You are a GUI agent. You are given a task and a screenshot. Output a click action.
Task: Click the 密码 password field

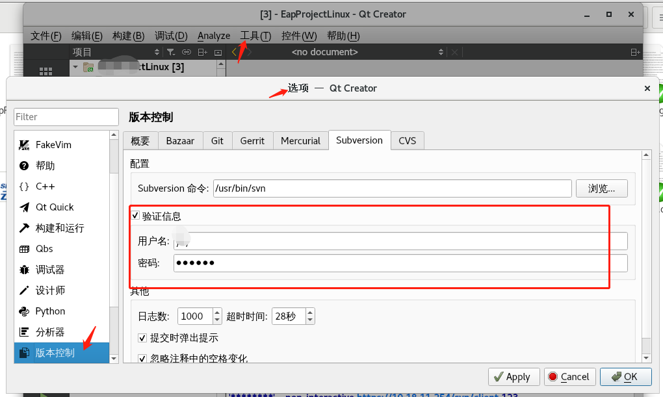coord(400,263)
